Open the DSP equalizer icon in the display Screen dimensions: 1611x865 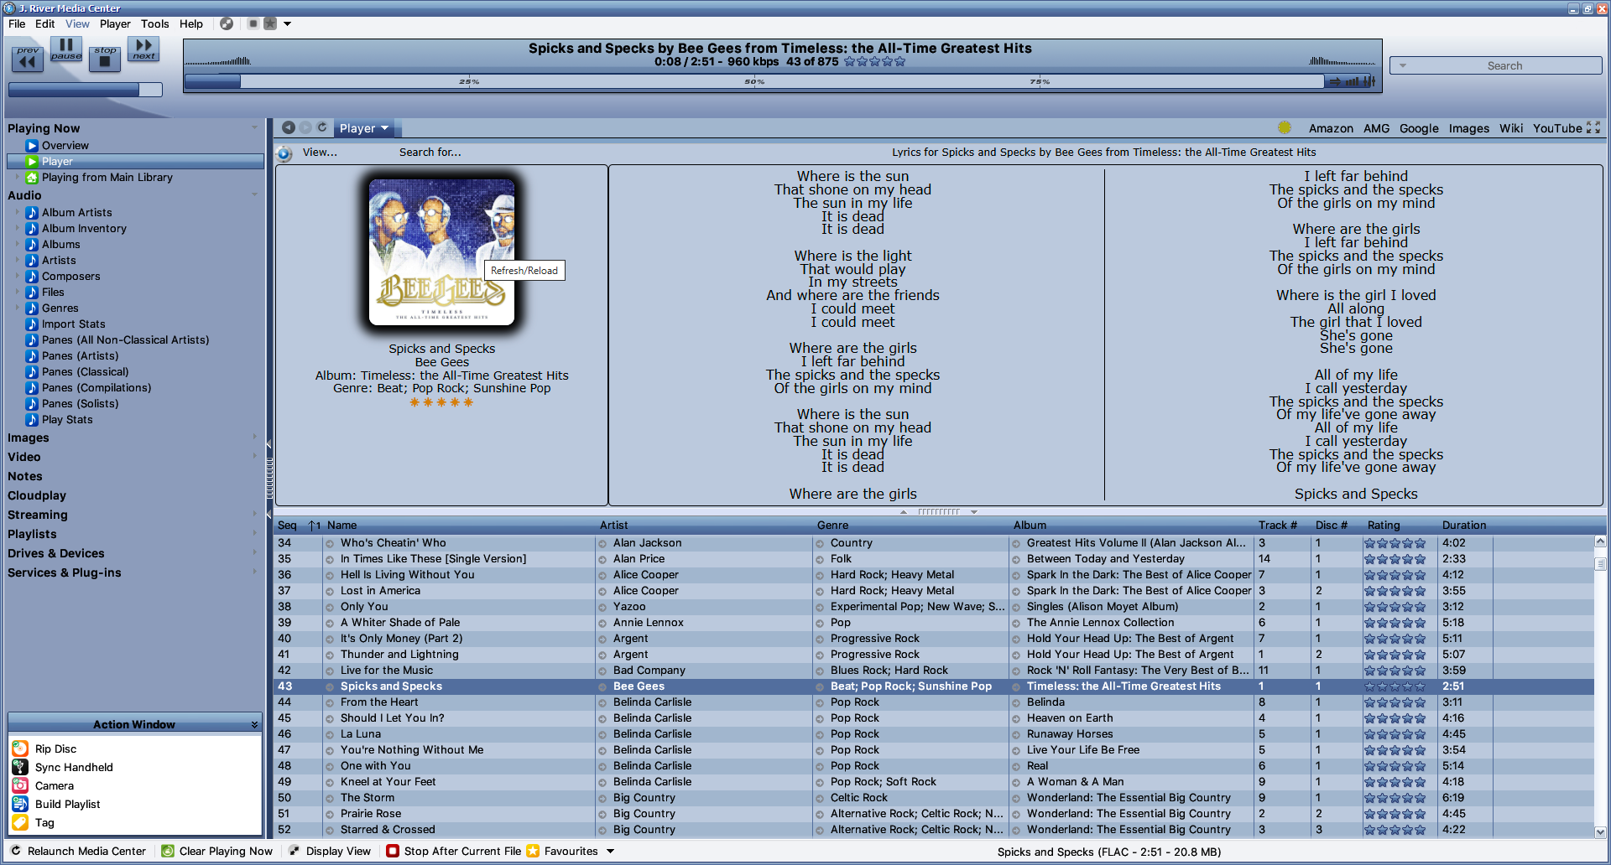coord(1369,81)
